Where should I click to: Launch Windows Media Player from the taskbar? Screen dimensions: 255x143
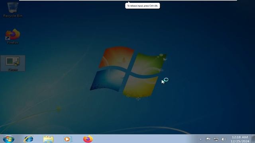pos(67,139)
